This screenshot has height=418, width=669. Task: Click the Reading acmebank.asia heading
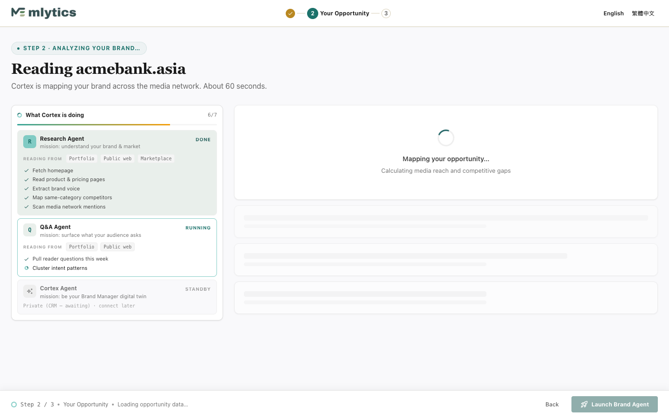coord(98,69)
